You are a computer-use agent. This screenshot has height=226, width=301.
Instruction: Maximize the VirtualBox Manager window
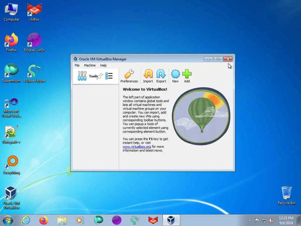tap(218, 59)
